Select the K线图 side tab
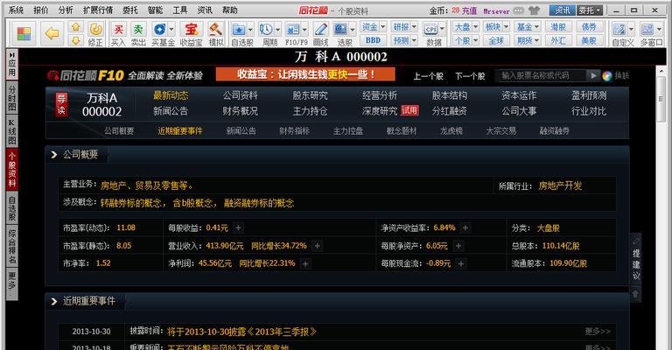 (x=12, y=131)
